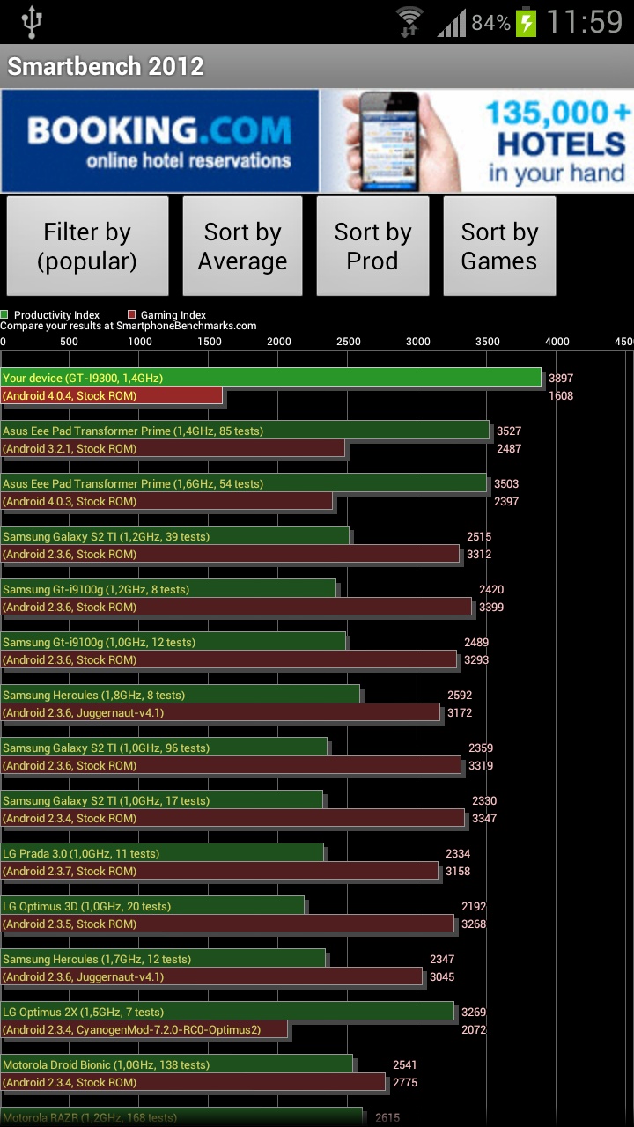The width and height of the screenshot is (634, 1127).
Task: Open the Booking.com hotel ad banner
Action: [317, 141]
